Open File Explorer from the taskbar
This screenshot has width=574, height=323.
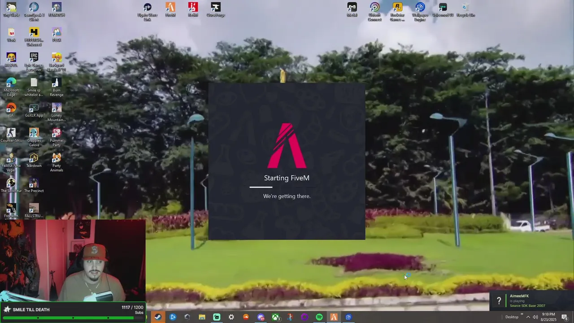click(202, 317)
